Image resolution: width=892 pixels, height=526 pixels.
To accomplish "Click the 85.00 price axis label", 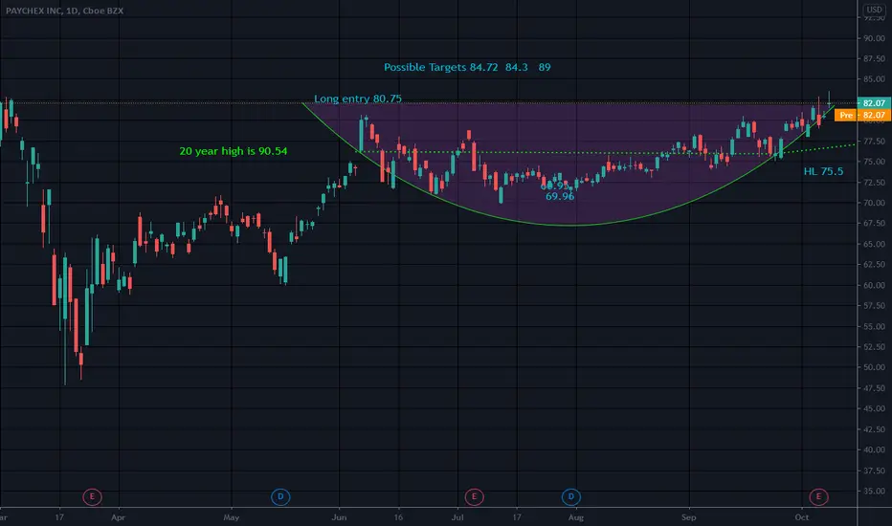I will 874,79.
